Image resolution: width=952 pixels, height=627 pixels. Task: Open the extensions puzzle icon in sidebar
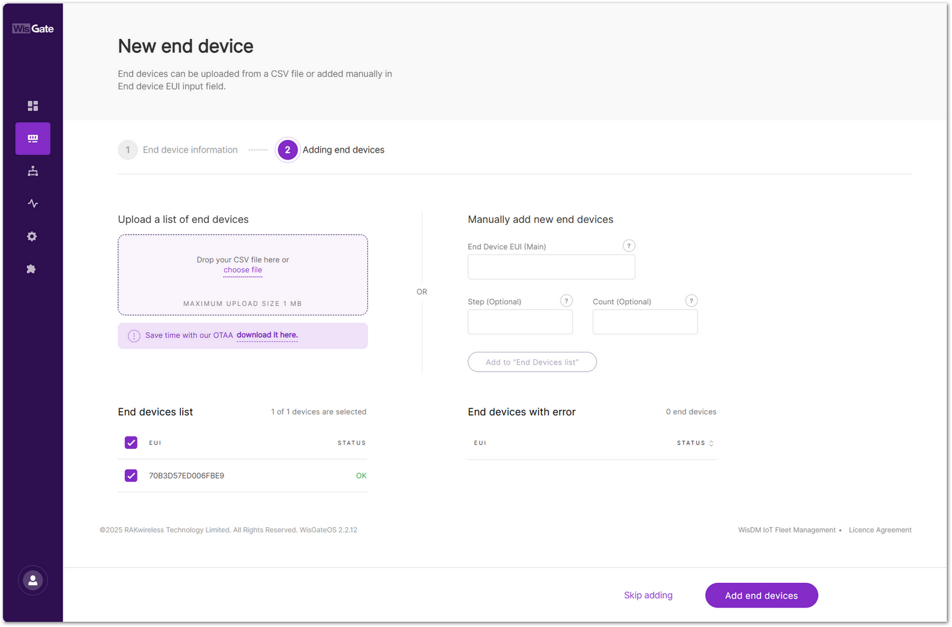point(33,269)
